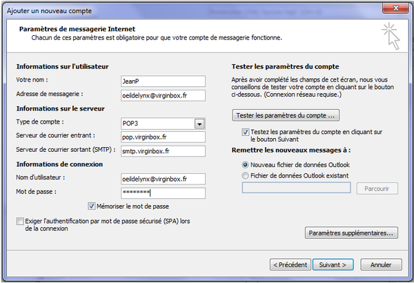The width and height of the screenshot is (414, 283).
Task: Select Fichier de données Outlook existant
Action: point(246,176)
